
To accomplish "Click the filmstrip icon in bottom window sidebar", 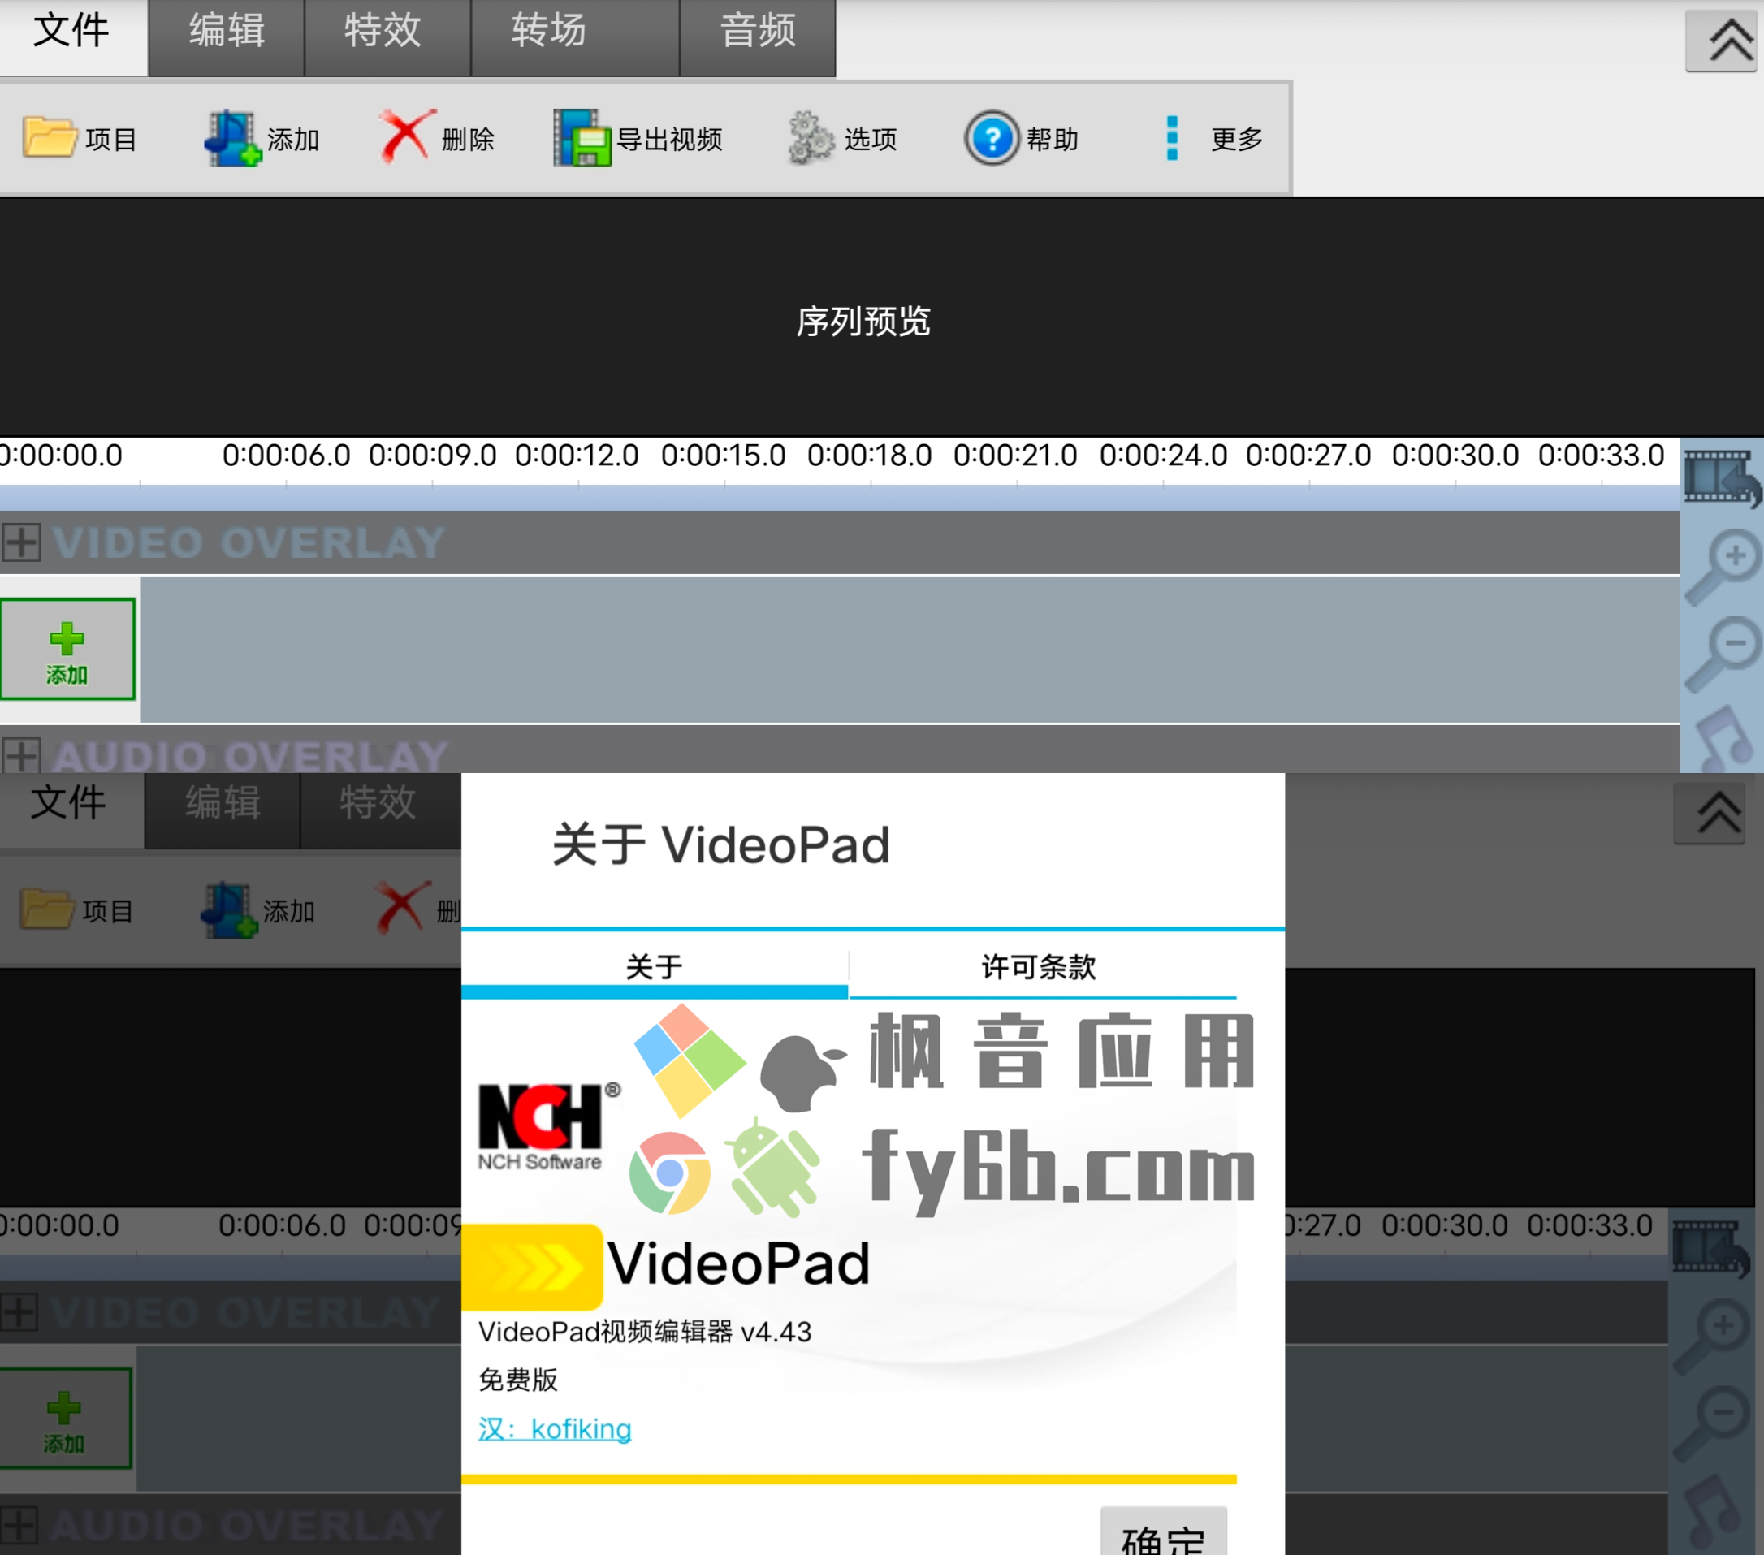I will pos(1710,1248).
